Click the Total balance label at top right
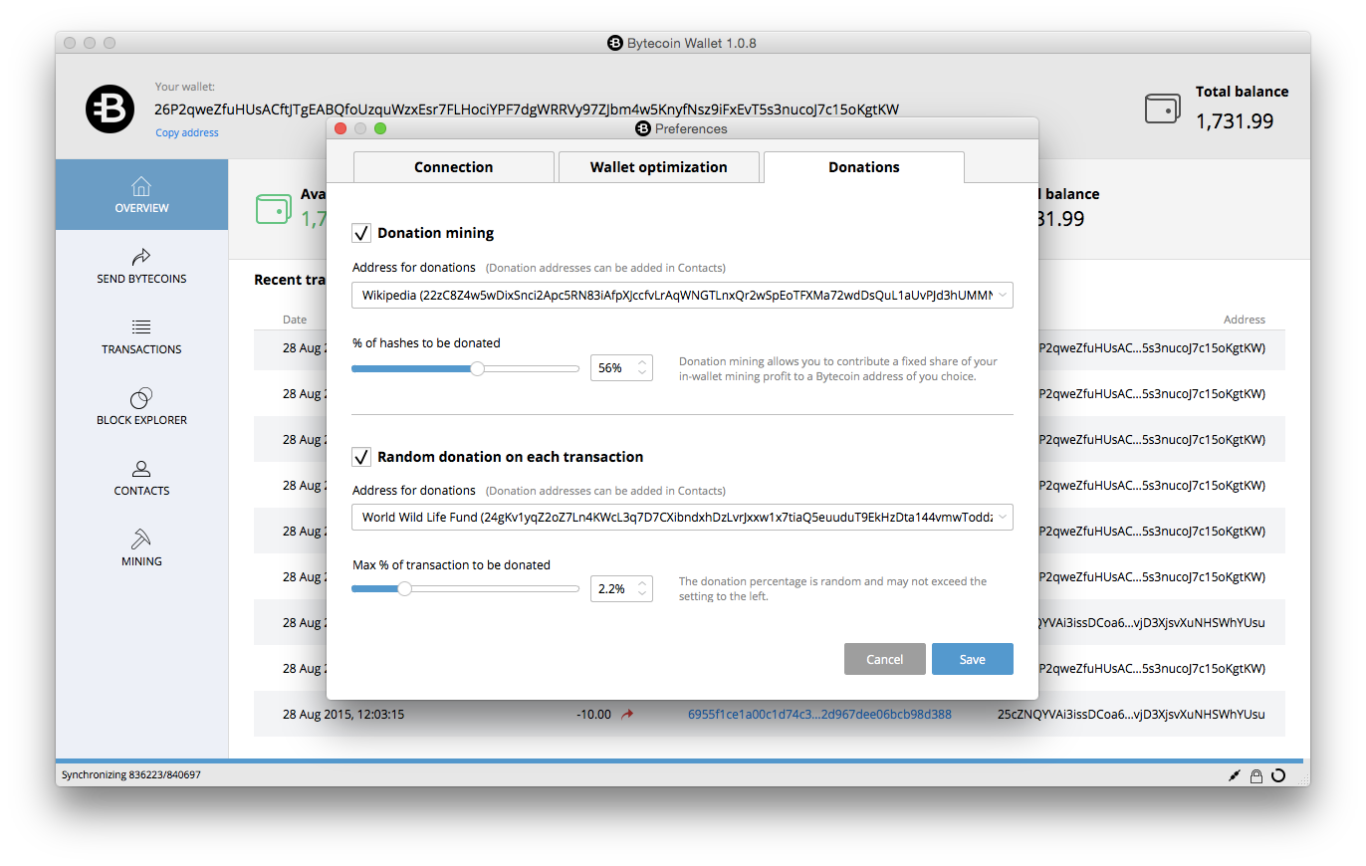This screenshot has width=1366, height=866. (1243, 92)
